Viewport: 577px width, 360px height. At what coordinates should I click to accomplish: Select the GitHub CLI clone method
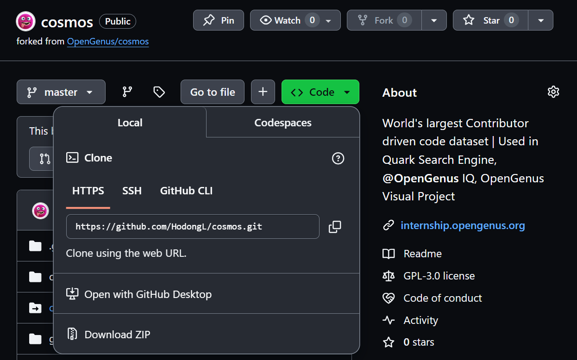[186, 191]
